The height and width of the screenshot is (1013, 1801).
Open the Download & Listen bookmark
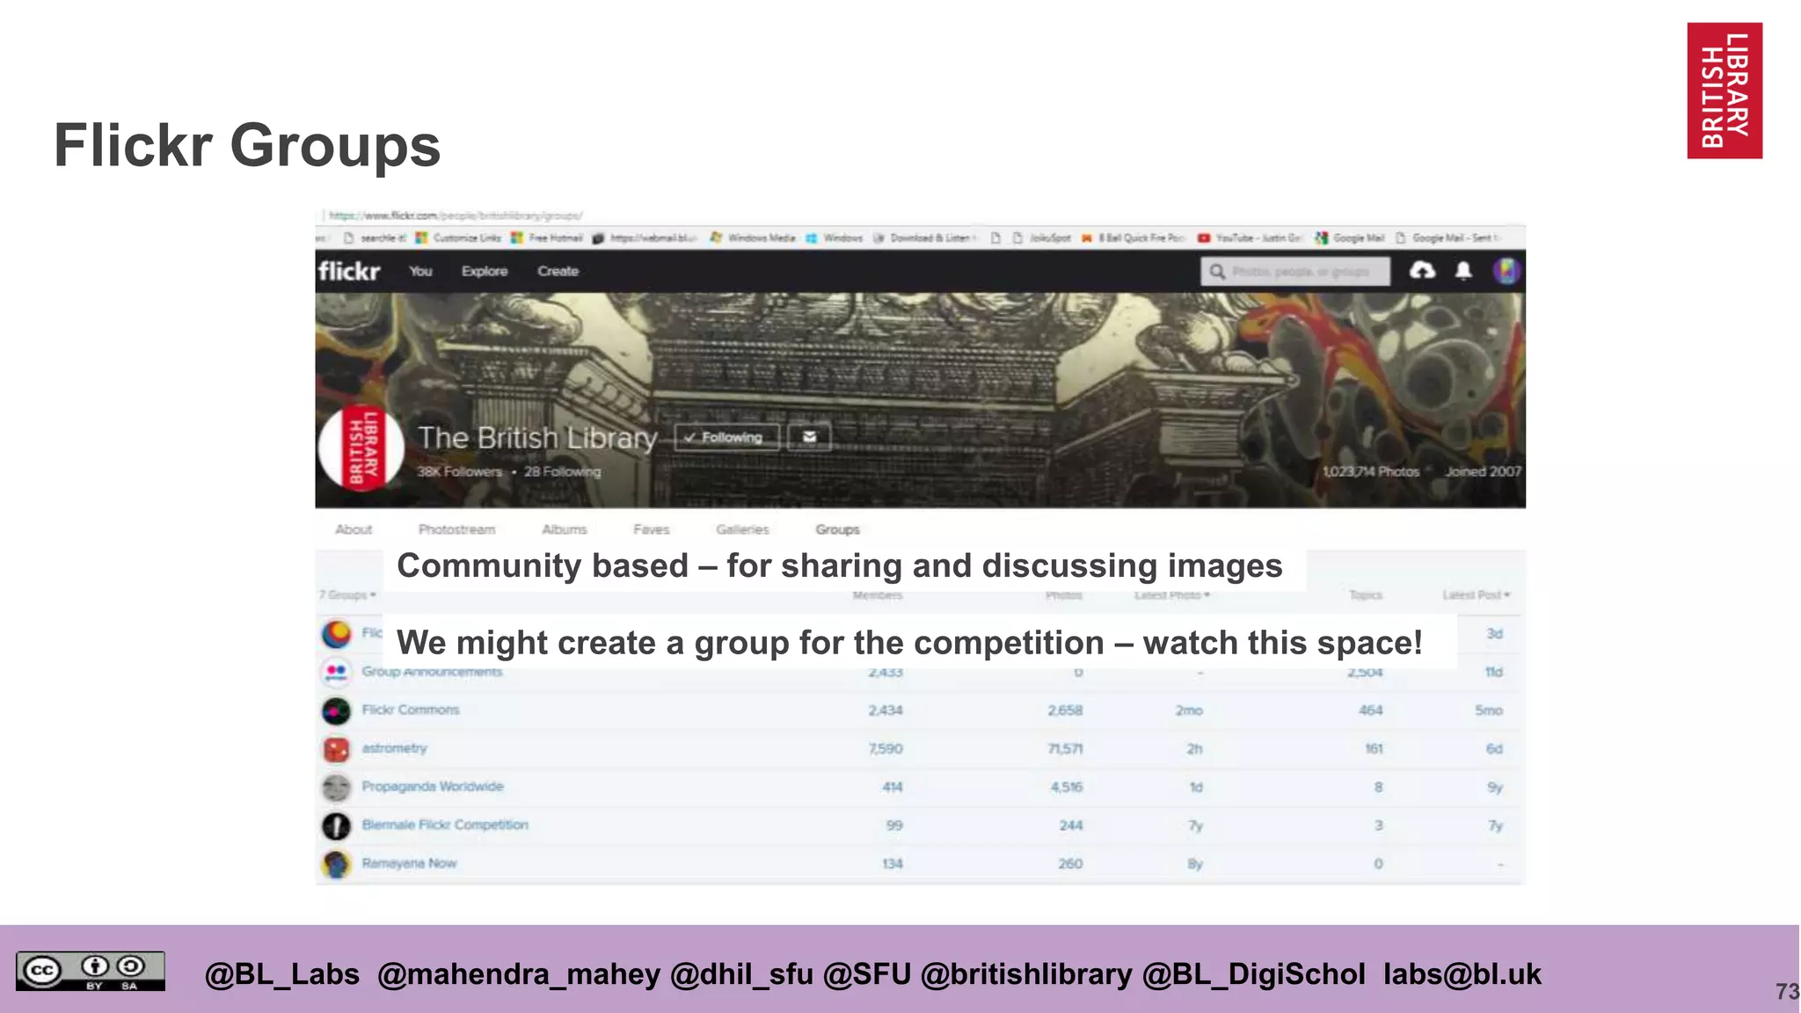coord(925,238)
